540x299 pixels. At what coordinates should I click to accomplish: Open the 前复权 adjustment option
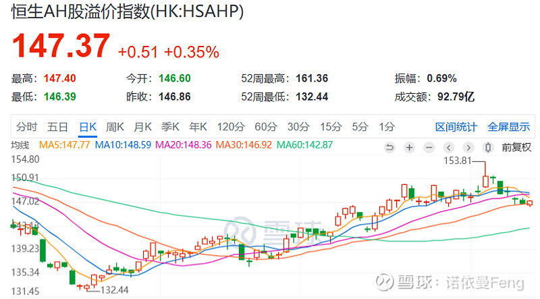pyautogui.click(x=516, y=148)
